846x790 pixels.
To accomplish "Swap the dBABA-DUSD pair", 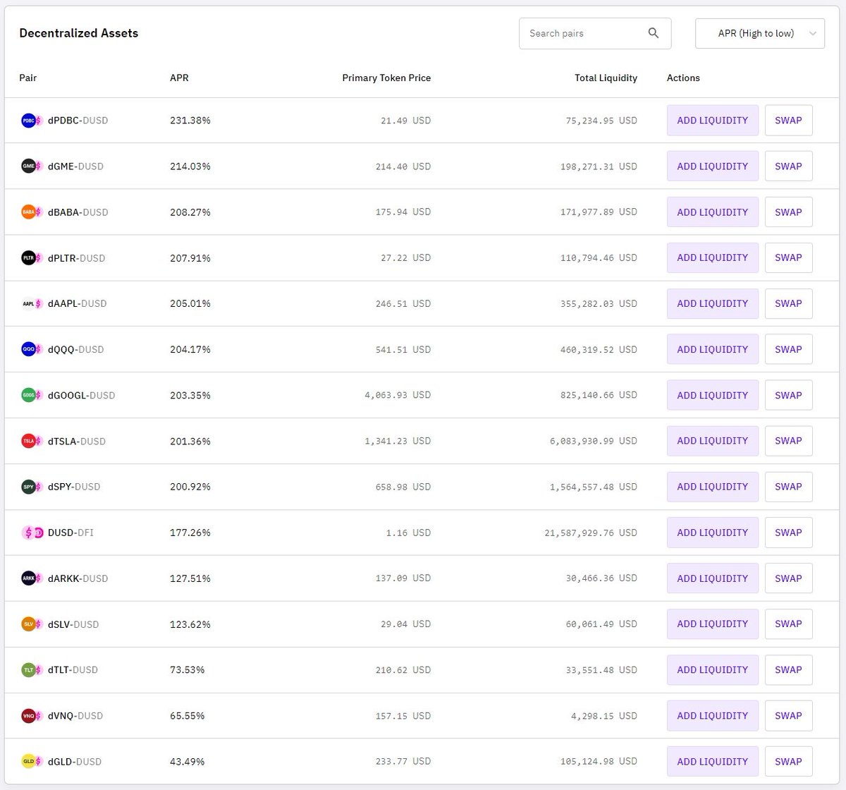I will point(788,212).
